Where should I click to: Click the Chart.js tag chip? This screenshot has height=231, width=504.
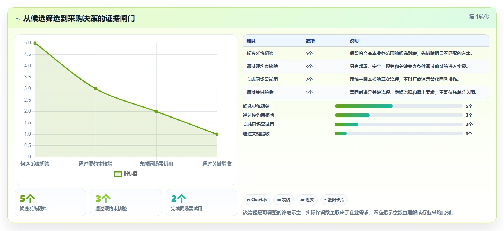click(256, 200)
